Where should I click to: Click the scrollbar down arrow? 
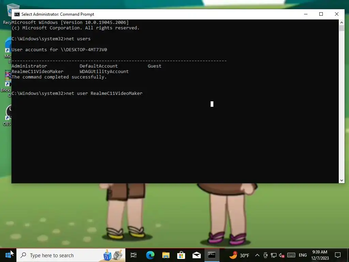point(342,180)
